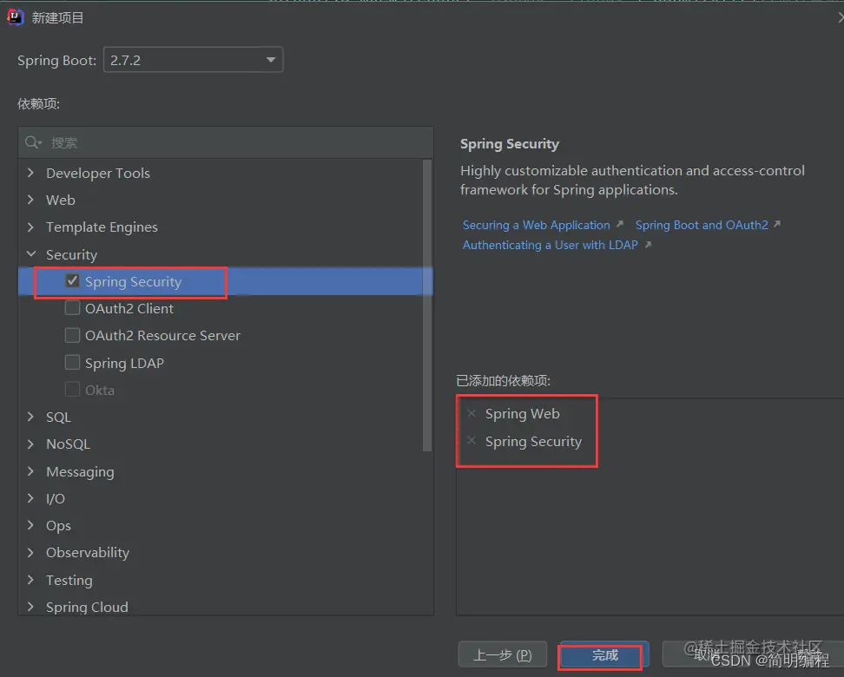Click the disabled Okta checkbox
This screenshot has height=677, width=844.
pos(72,389)
